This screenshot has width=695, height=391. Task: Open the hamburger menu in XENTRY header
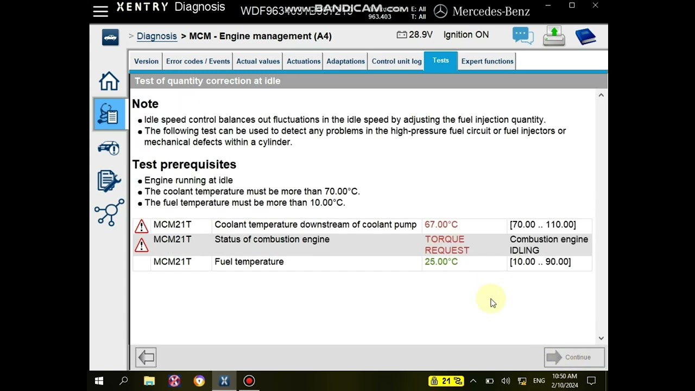click(x=100, y=11)
